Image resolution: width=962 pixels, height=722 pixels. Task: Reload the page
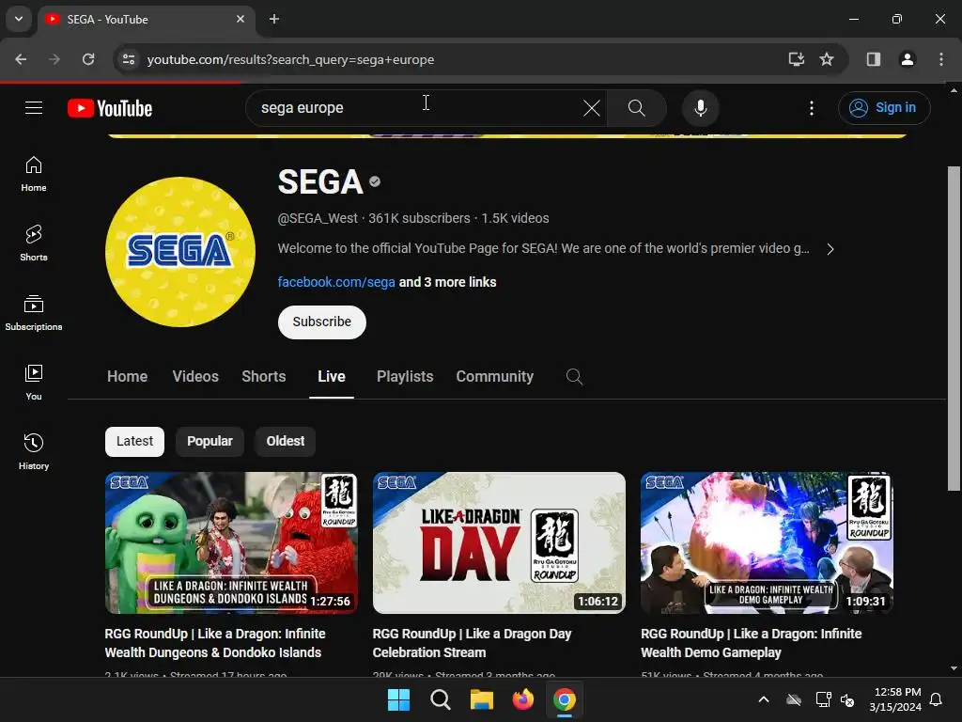pyautogui.click(x=88, y=59)
